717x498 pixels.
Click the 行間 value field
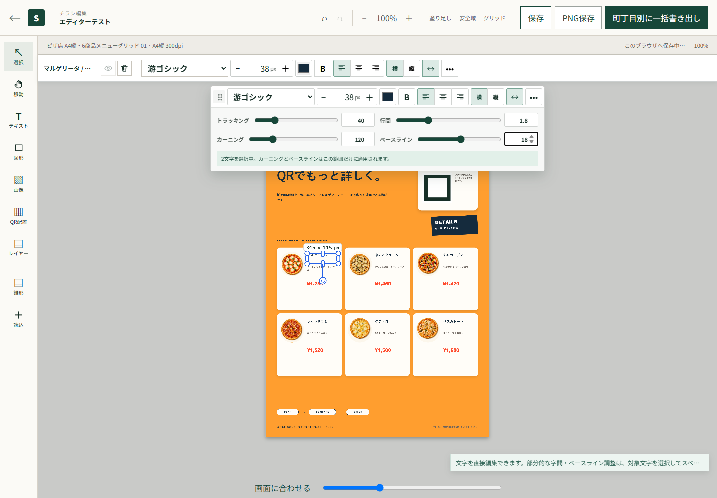point(521,120)
